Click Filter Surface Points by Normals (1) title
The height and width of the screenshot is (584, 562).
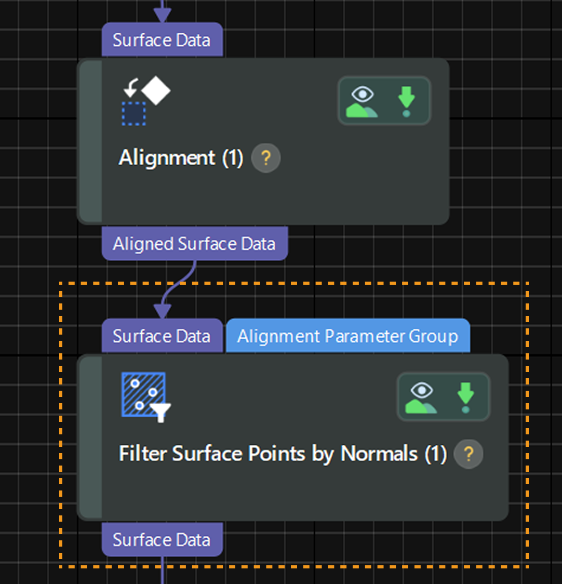tap(283, 454)
